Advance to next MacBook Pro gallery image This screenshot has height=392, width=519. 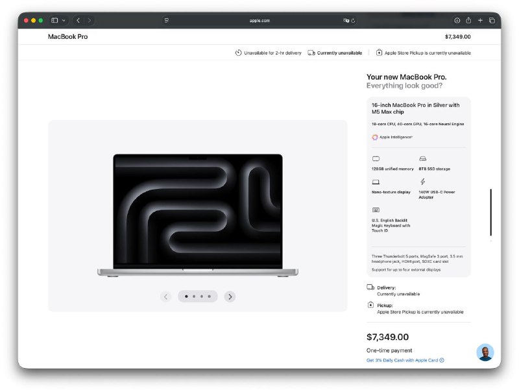[x=230, y=297]
